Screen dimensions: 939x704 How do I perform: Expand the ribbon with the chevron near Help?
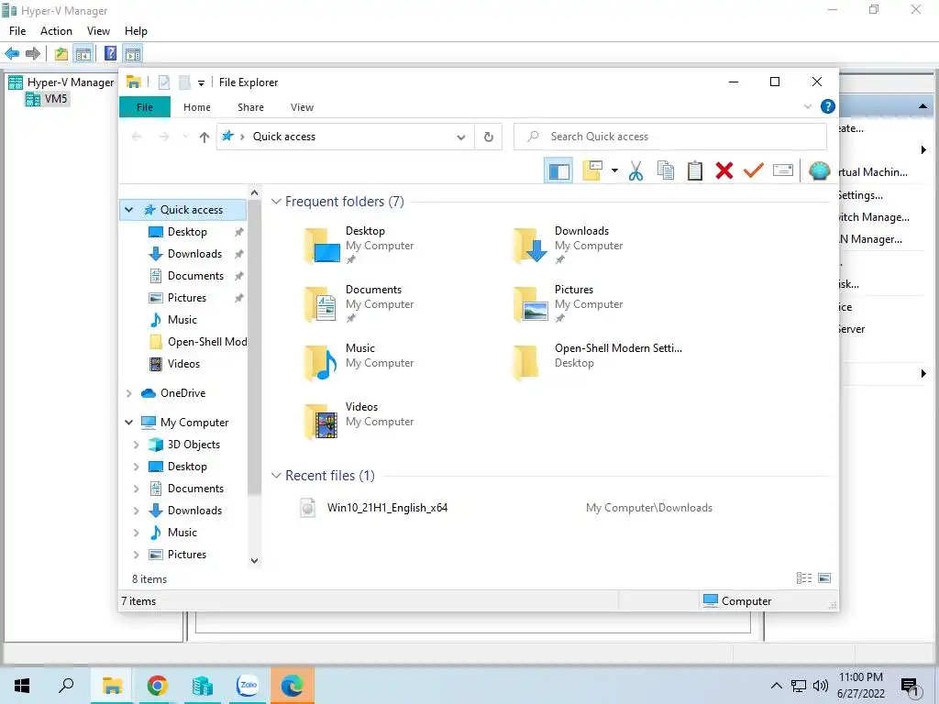[807, 106]
